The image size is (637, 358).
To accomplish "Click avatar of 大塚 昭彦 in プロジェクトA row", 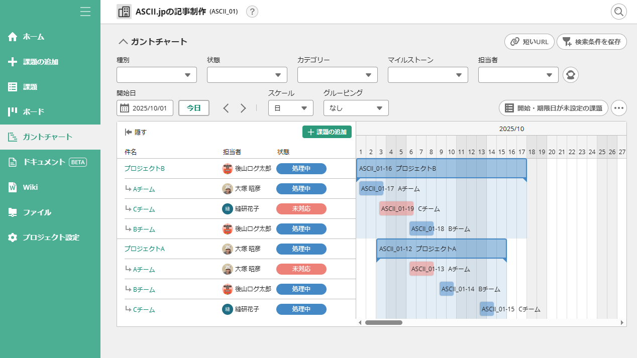I will pyautogui.click(x=228, y=249).
